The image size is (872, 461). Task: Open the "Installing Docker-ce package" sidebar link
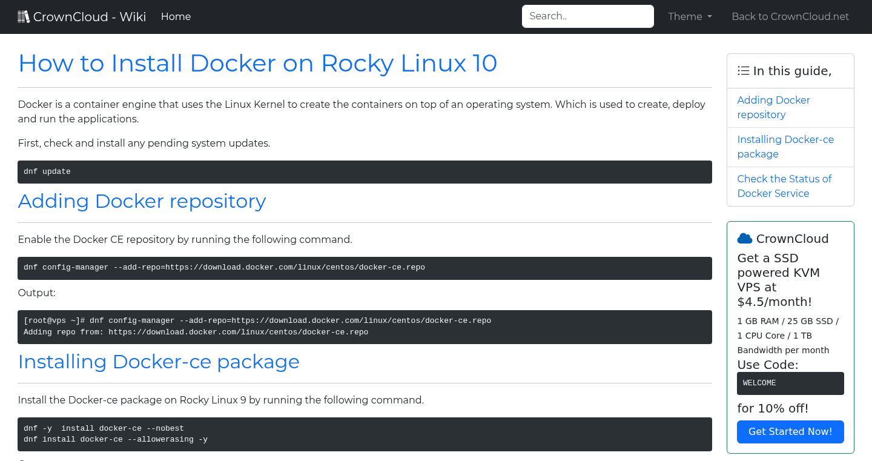pyautogui.click(x=785, y=147)
